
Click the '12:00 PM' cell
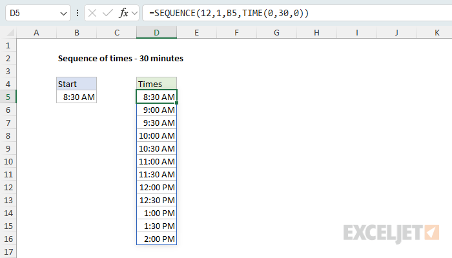point(156,188)
